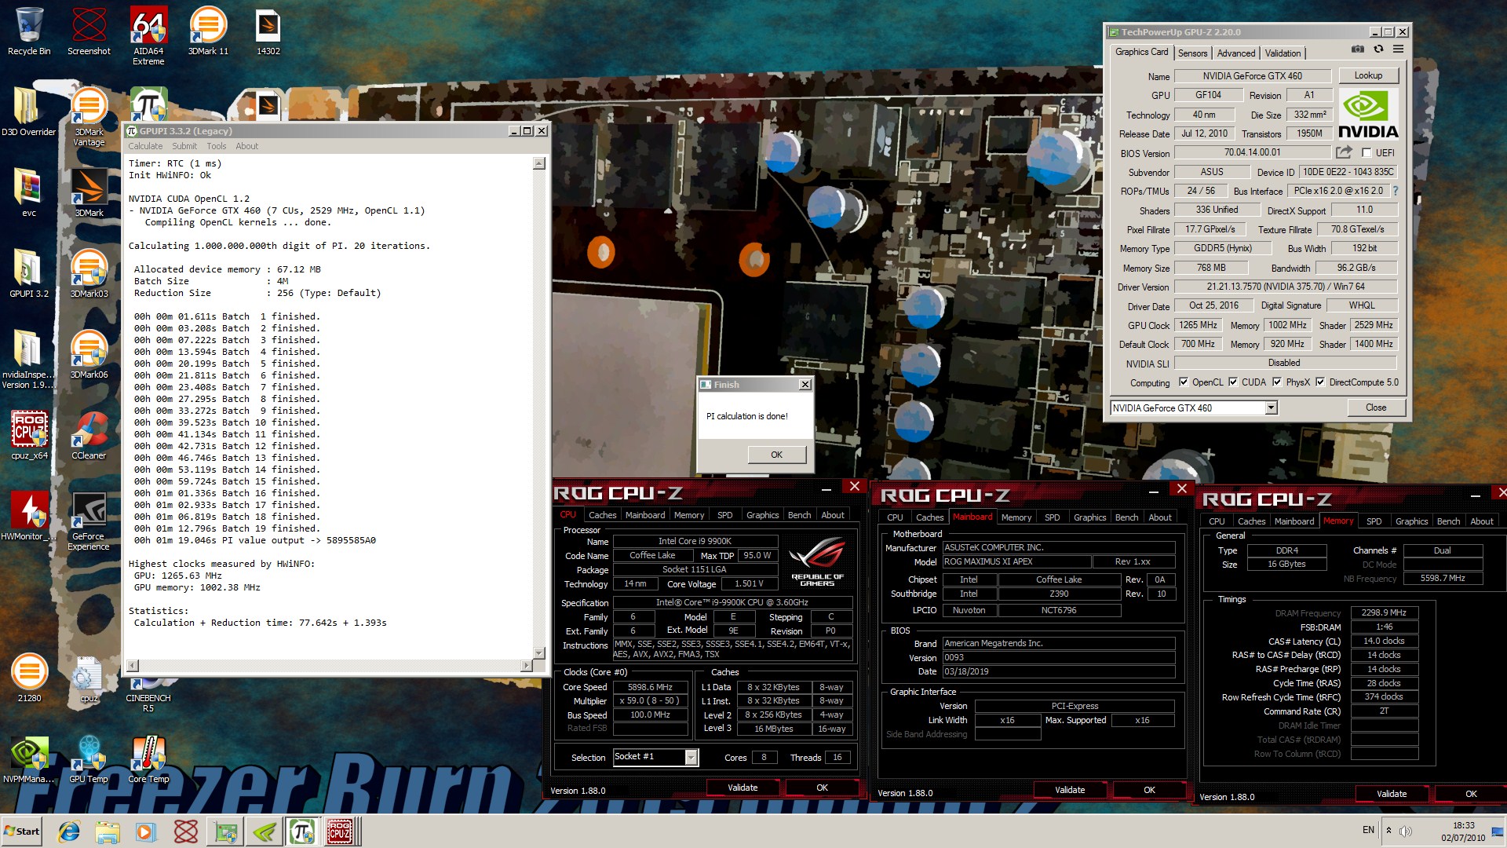Launch 3DMark03 shortcut
Image resolution: width=1507 pixels, height=848 pixels.
coord(89,275)
